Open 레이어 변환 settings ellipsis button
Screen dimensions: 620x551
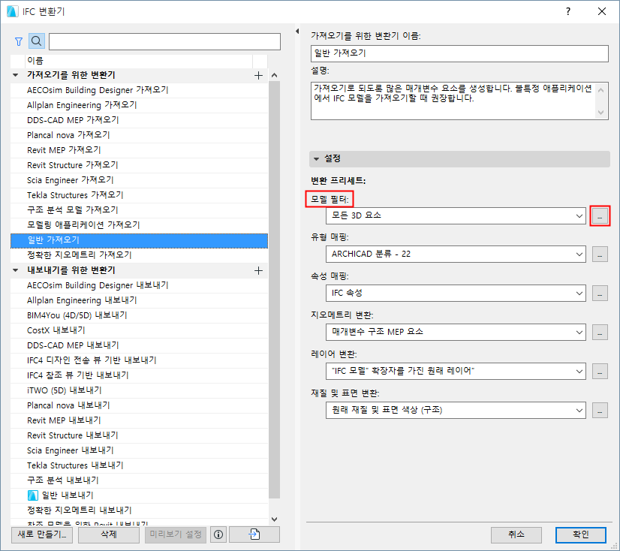click(600, 372)
